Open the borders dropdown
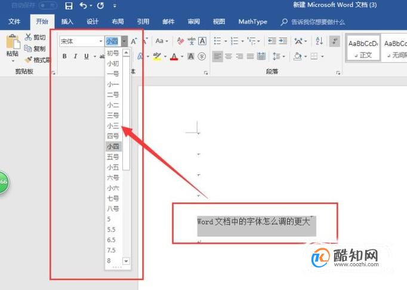407x290 pixels. click(322, 56)
